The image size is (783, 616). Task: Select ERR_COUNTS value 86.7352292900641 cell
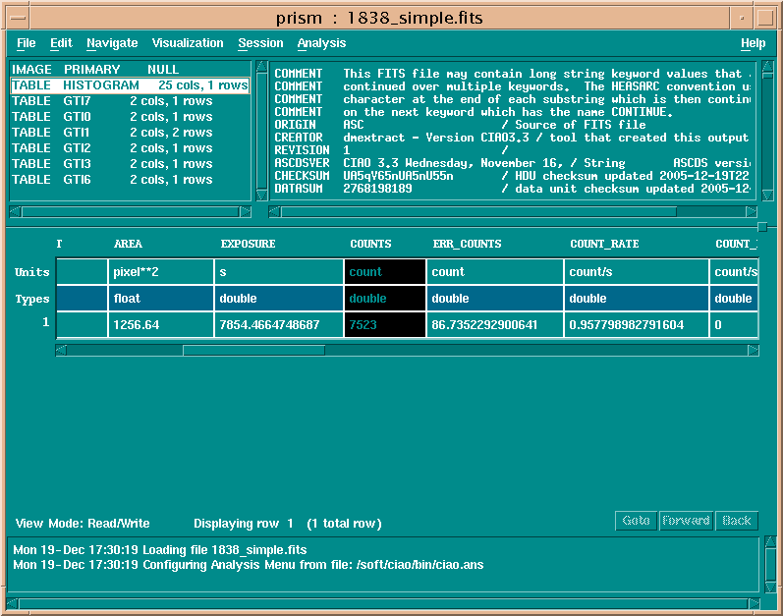pos(495,325)
